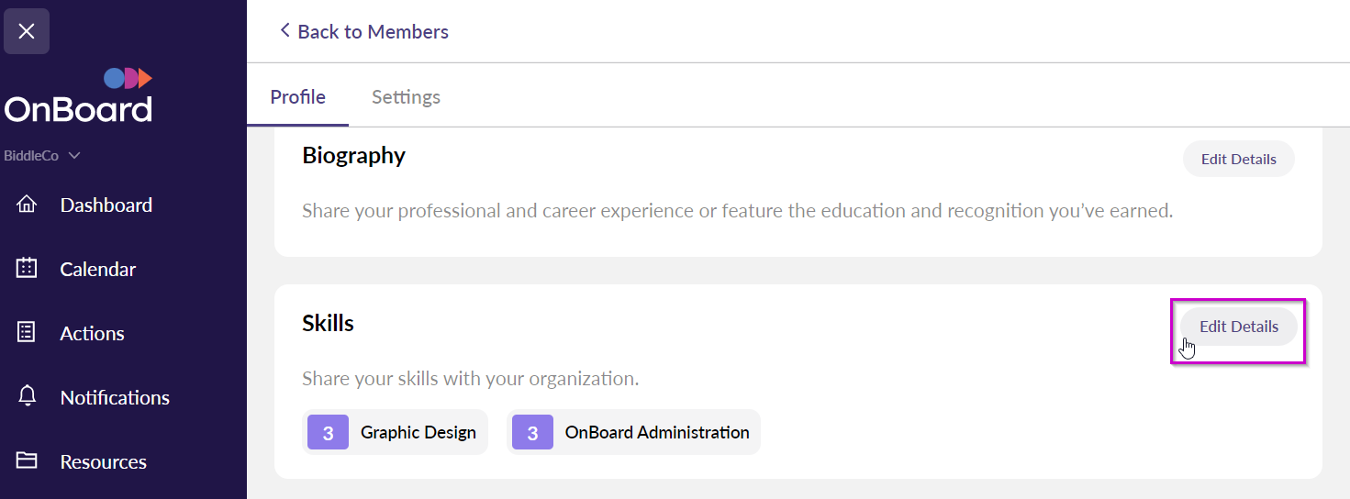This screenshot has height=499, width=1350.
Task: Open Notifications from the sidebar
Action: (x=115, y=397)
